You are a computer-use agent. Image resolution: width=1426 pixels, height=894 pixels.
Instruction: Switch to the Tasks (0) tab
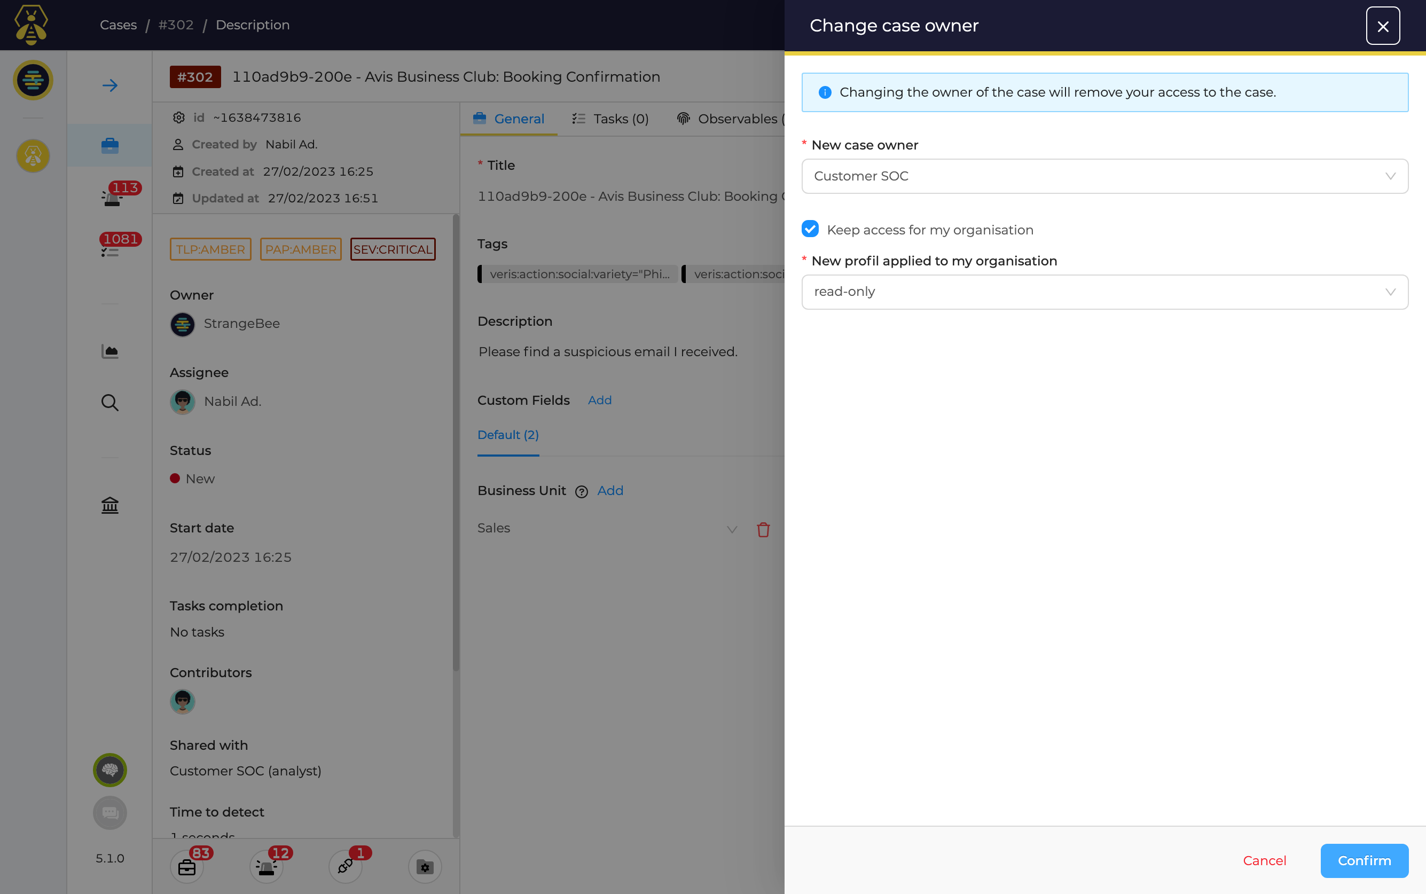(610, 119)
